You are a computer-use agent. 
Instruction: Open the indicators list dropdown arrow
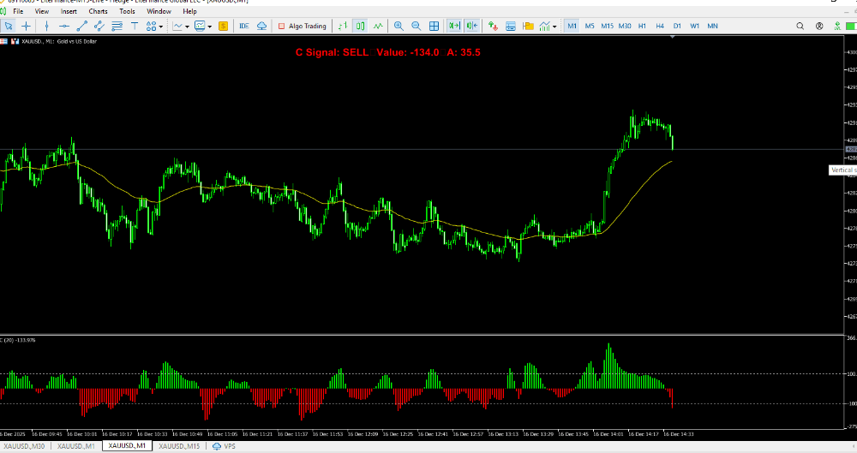[x=189, y=27]
